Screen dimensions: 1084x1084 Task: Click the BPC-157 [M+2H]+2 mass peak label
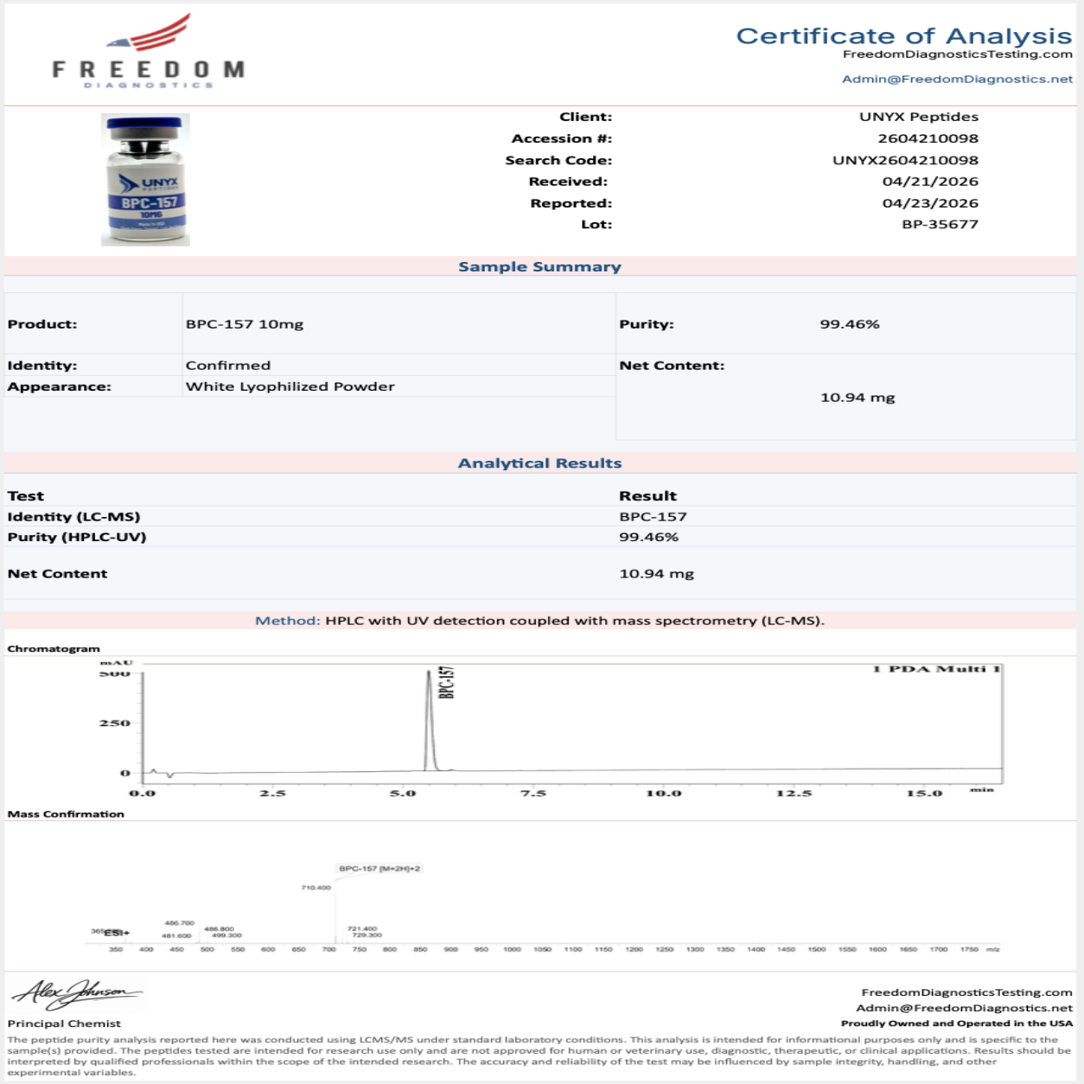coord(379,868)
